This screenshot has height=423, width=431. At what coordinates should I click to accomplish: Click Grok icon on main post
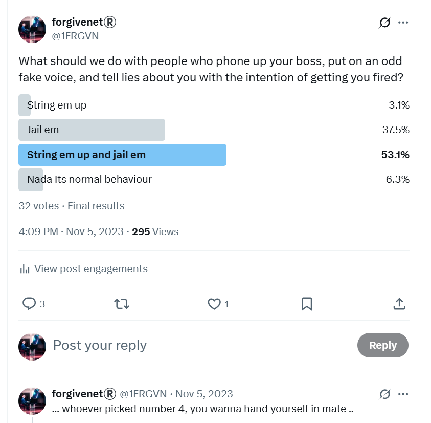point(384,23)
